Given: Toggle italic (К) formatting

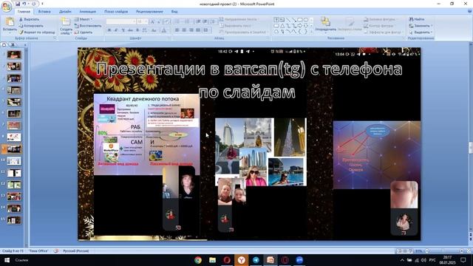Looking at the screenshot, I should [116, 30].
